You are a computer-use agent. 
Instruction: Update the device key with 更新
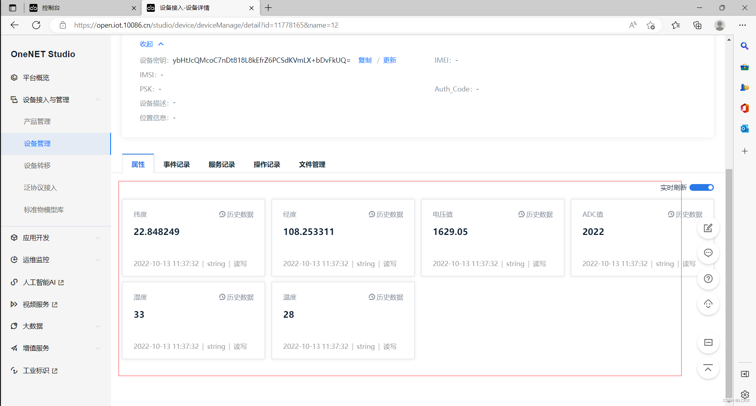pyautogui.click(x=389, y=60)
